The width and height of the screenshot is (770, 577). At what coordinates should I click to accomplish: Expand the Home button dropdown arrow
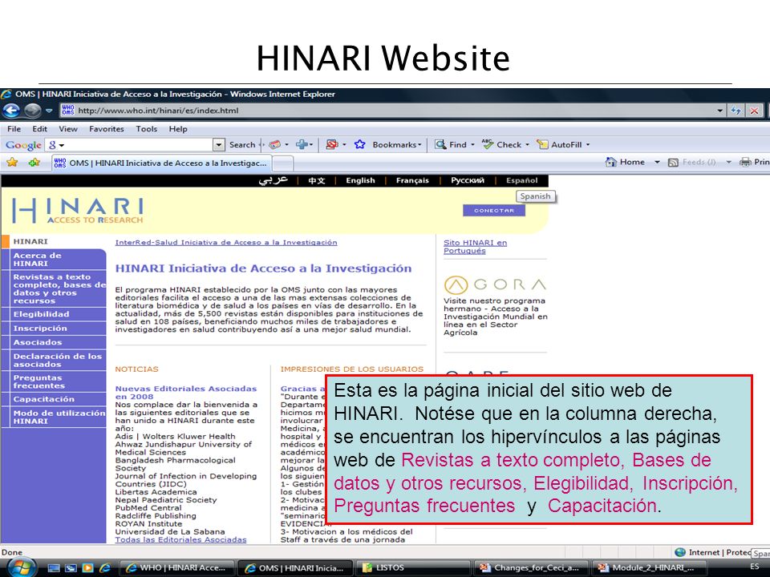[657, 162]
